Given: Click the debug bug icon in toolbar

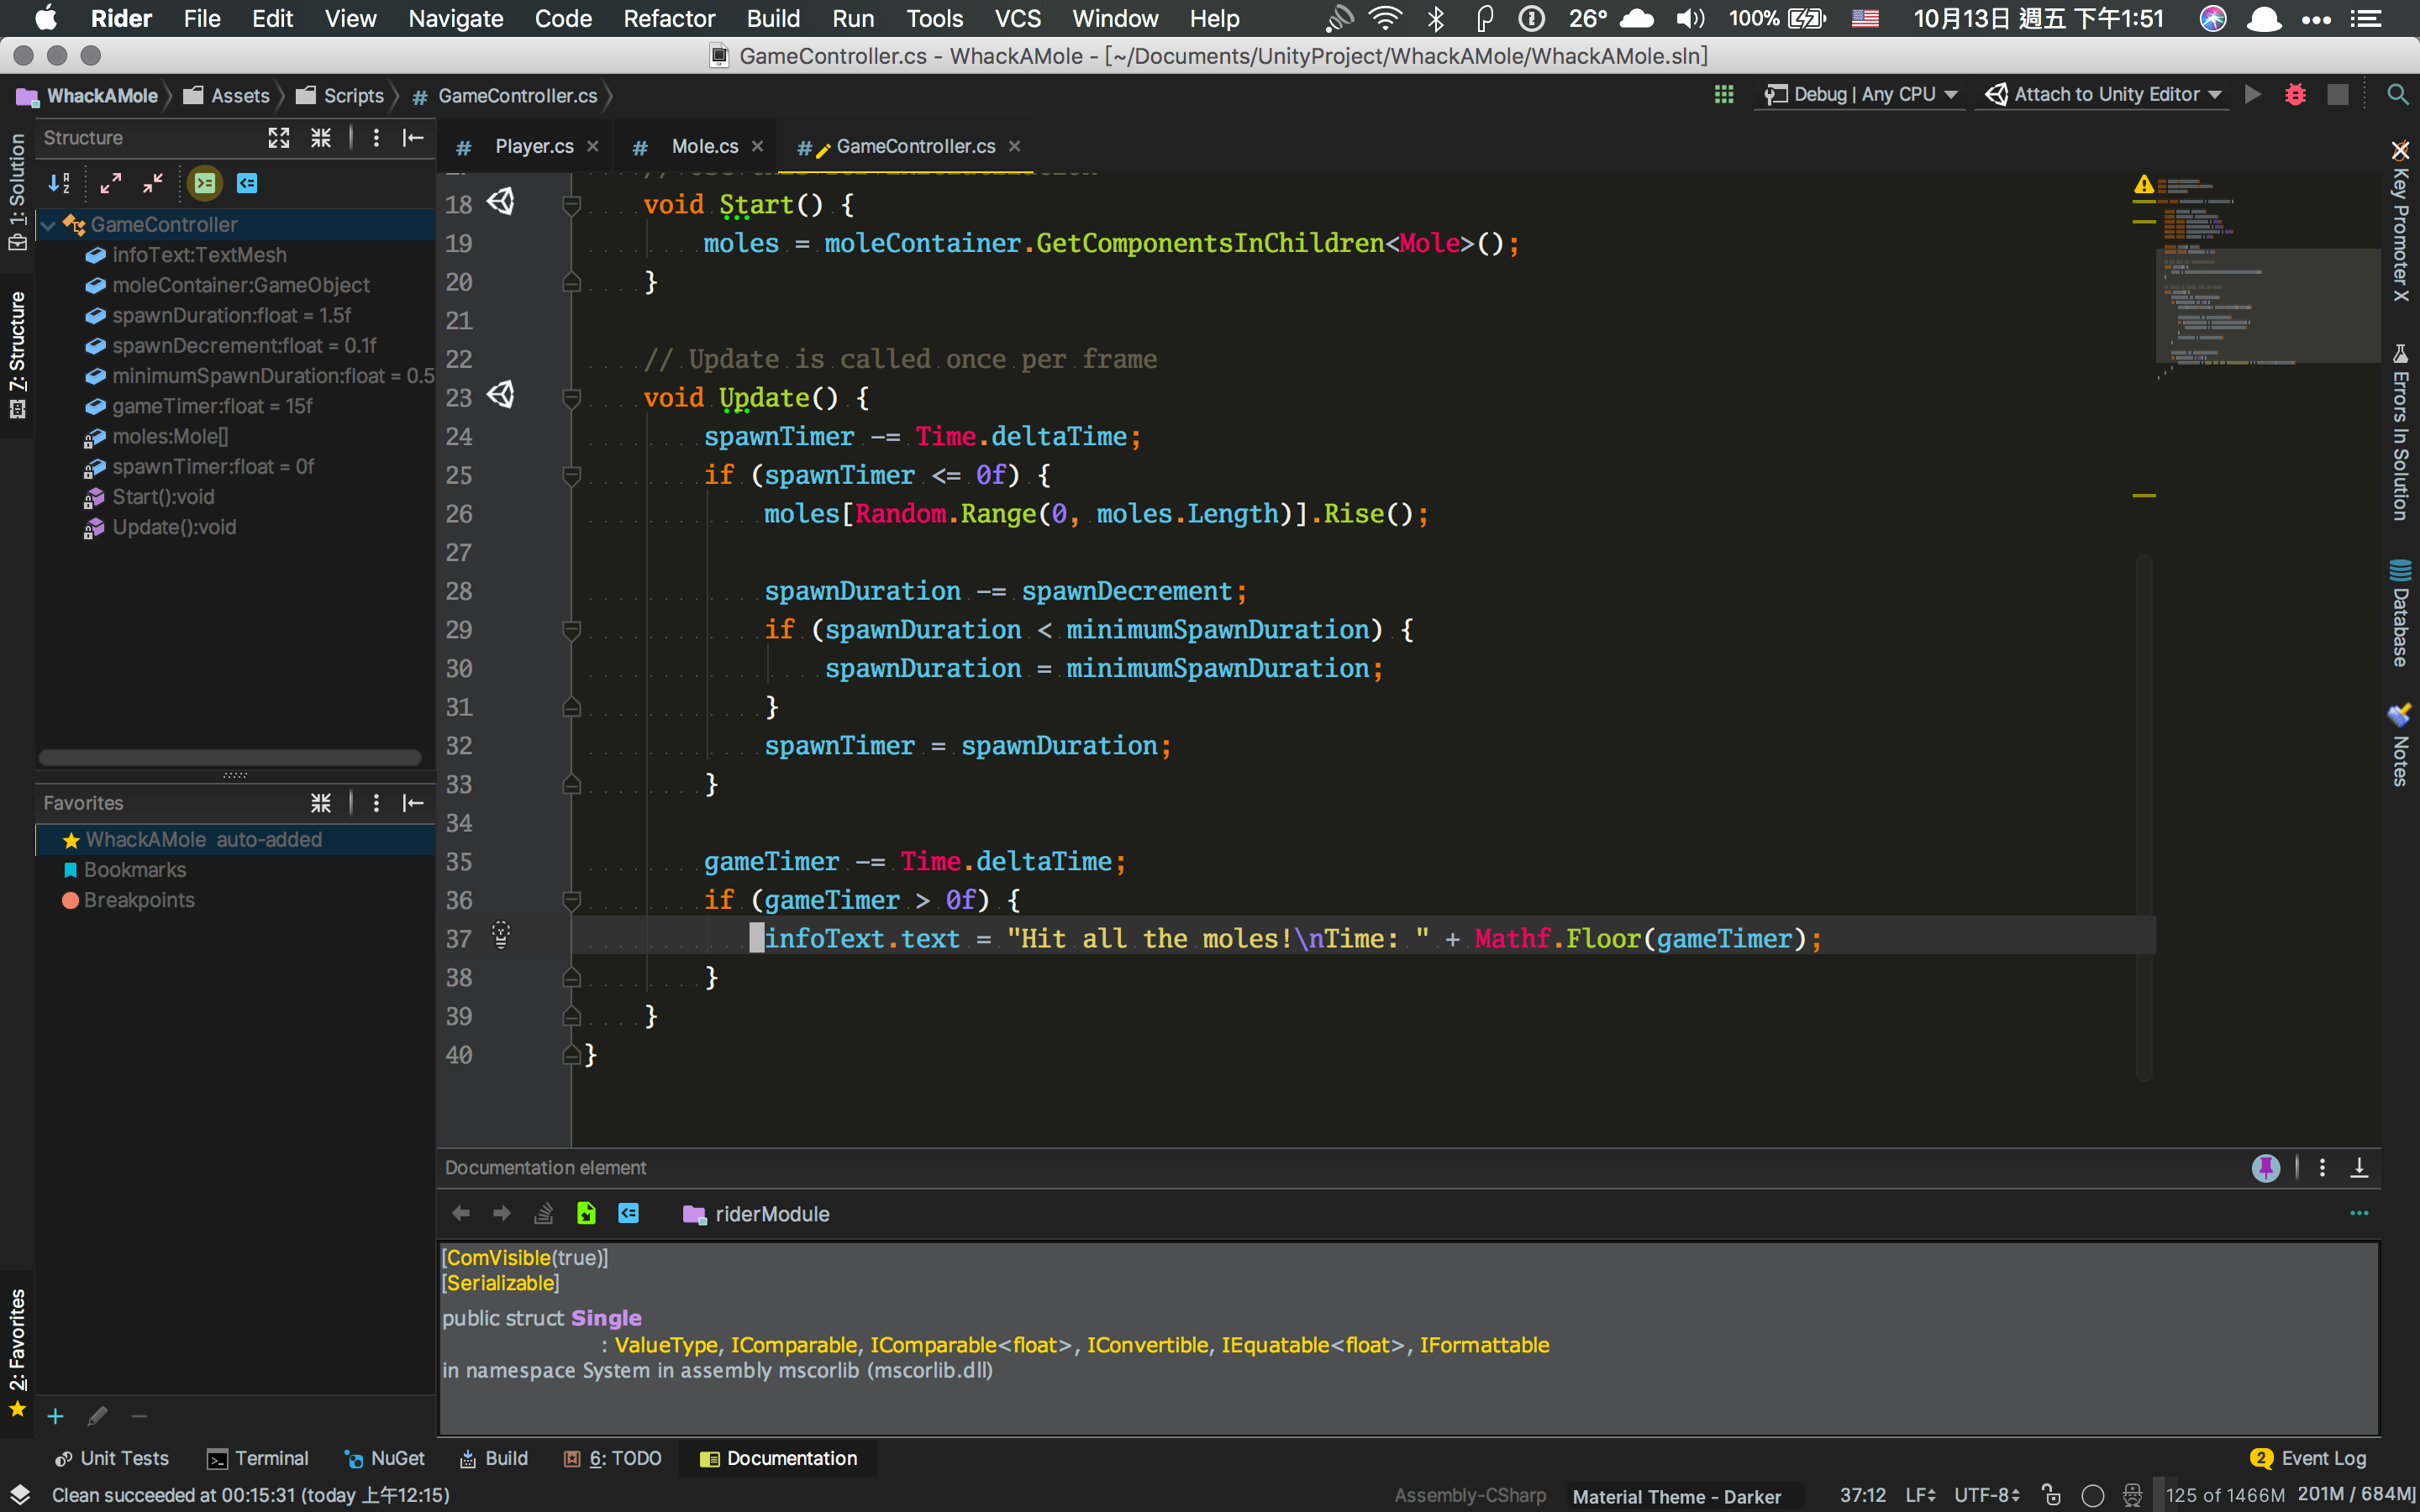Looking at the screenshot, I should click(x=2295, y=95).
